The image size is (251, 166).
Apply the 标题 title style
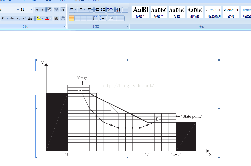pos(176,12)
